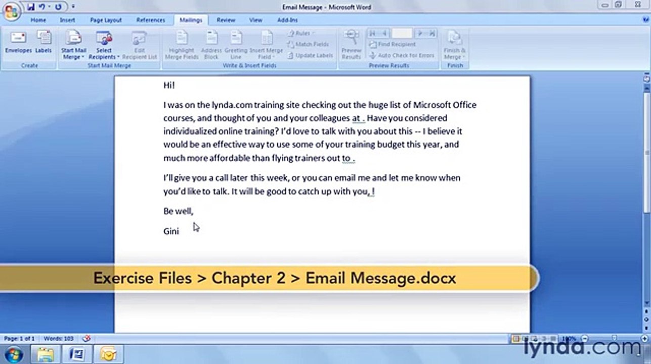Click Match Fields
This screenshot has height=364, width=651.
[308, 44]
